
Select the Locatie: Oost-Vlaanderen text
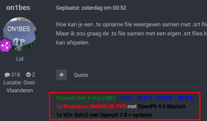[20, 87]
